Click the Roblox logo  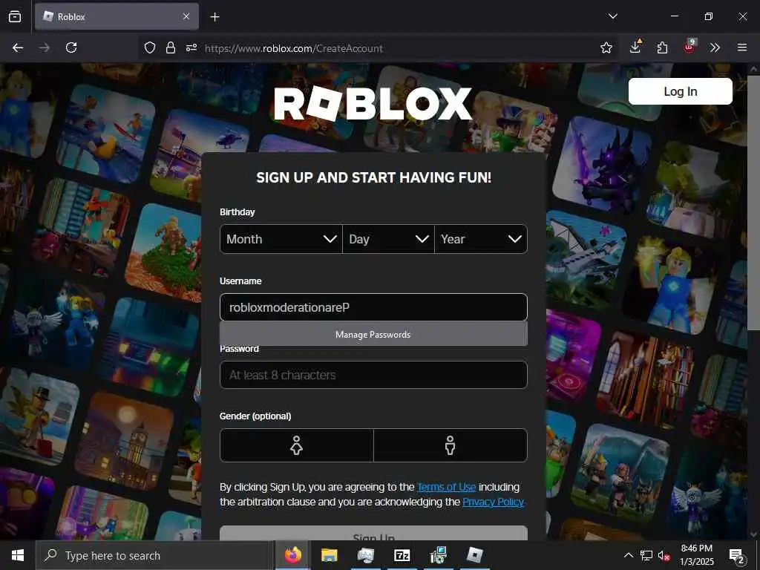[x=373, y=103]
